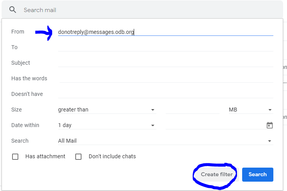Enable the Don't include chats checkbox

coord(78,157)
